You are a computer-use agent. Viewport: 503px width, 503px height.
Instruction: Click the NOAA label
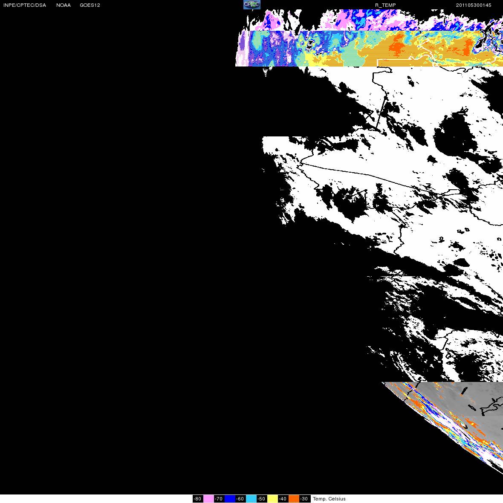(64, 5)
